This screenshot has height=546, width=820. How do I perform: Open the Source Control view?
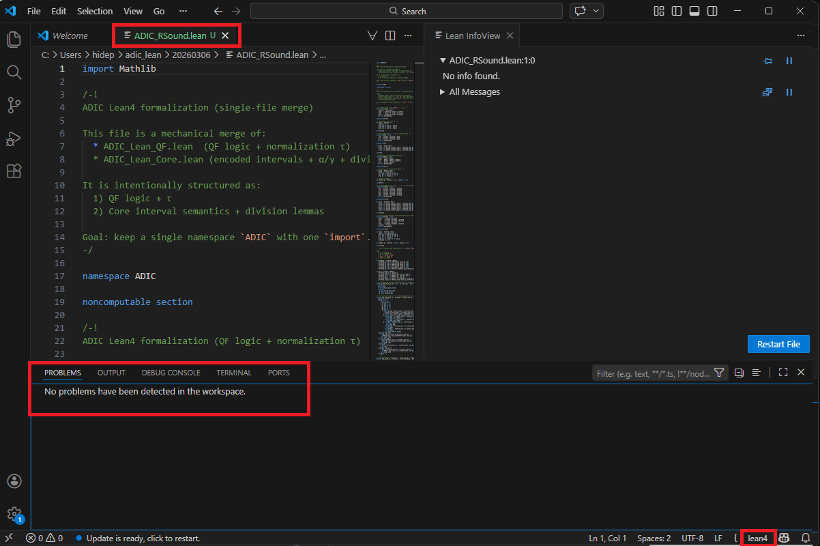click(x=14, y=104)
